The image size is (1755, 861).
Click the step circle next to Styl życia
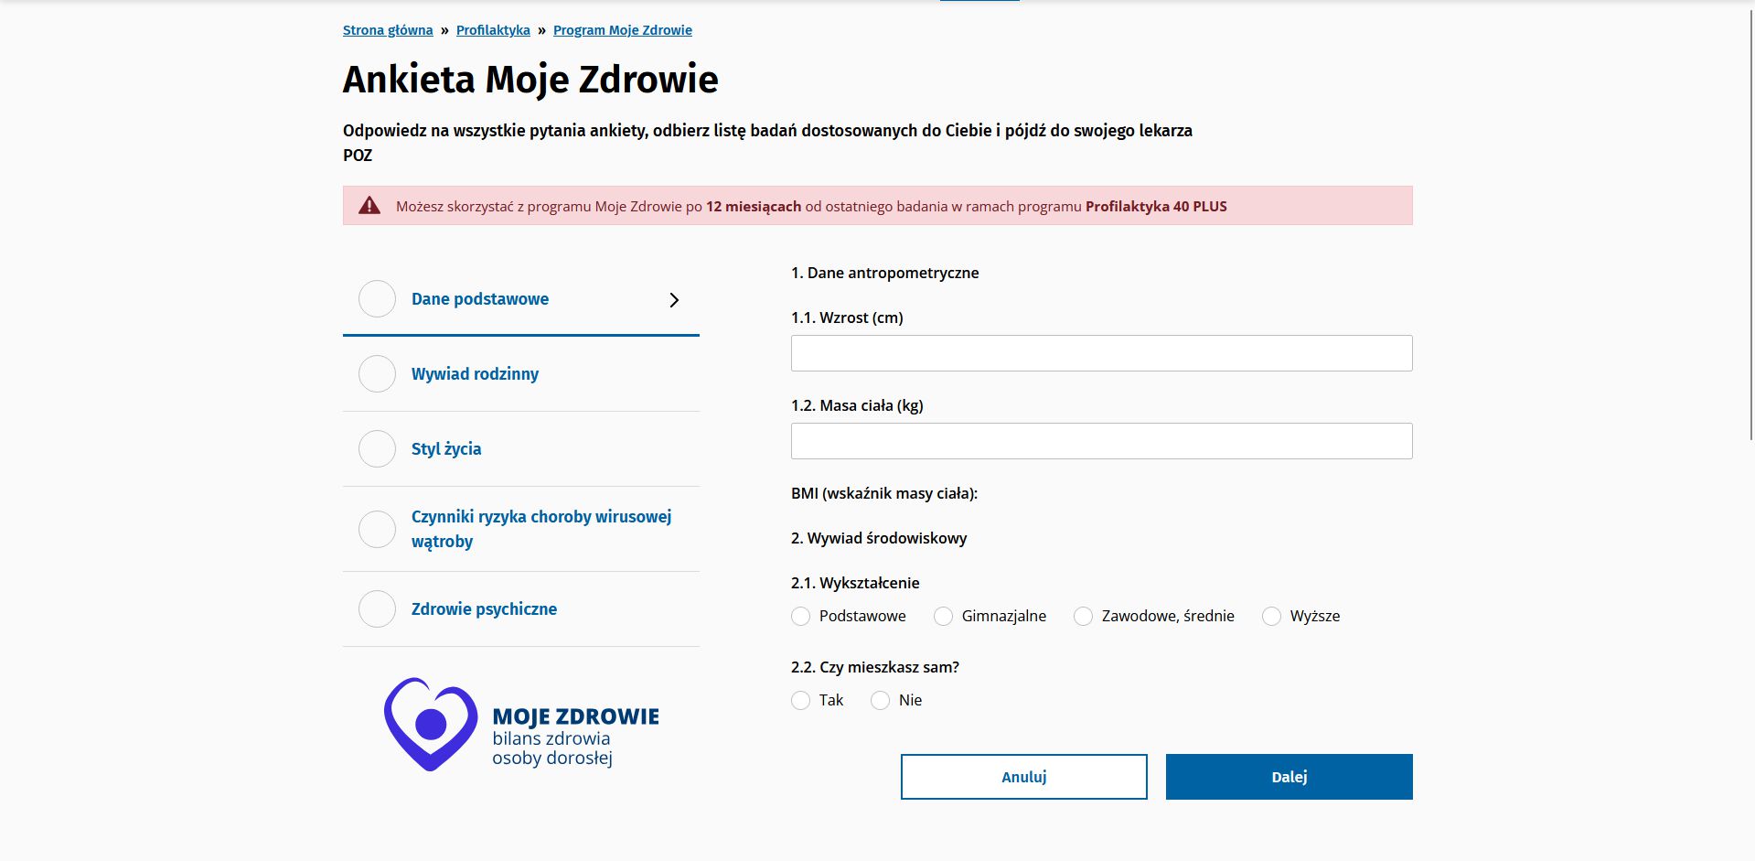click(376, 448)
